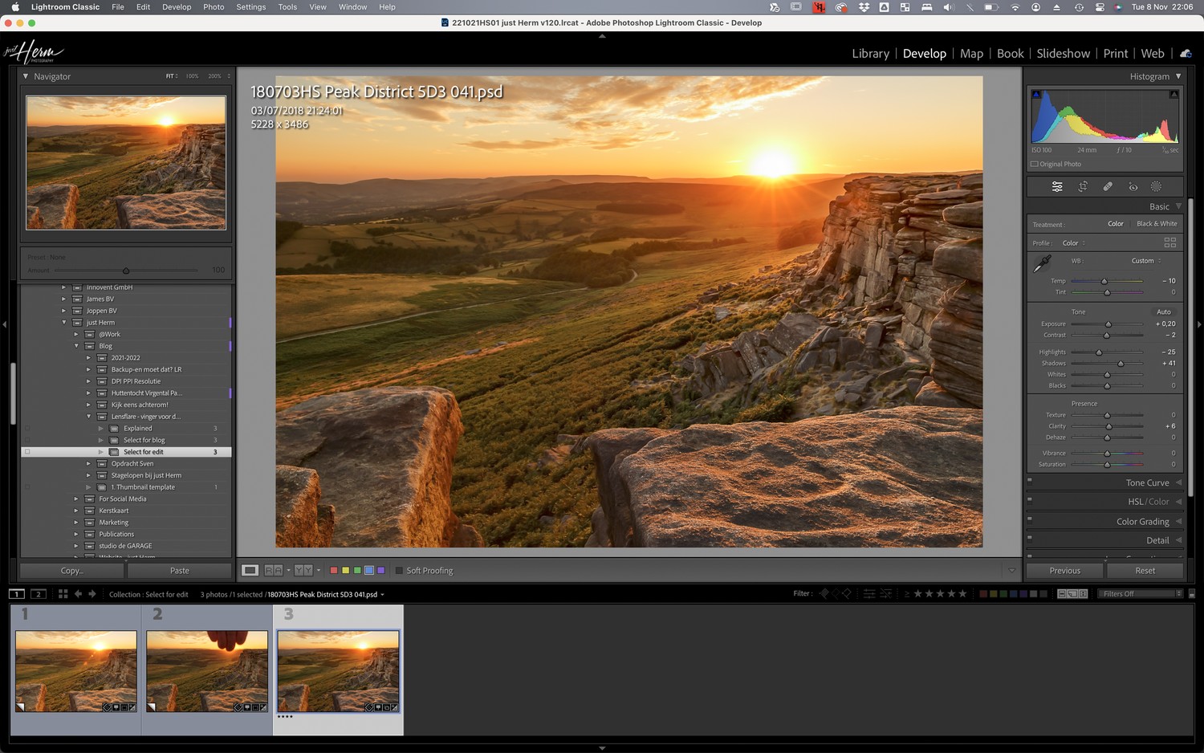The width and height of the screenshot is (1204, 753).
Task: Click the Reset button
Action: [x=1145, y=571]
